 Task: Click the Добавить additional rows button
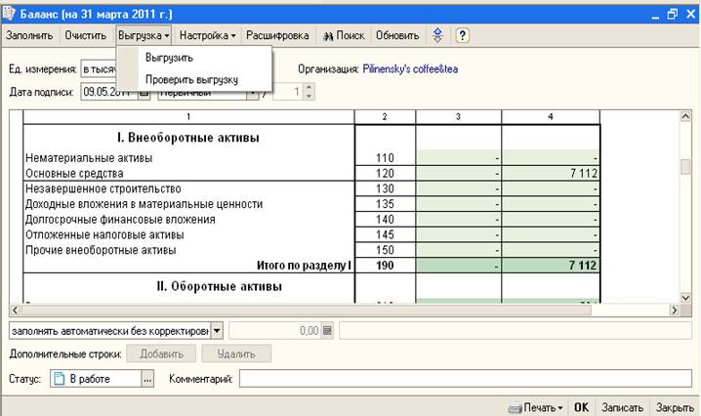tap(161, 354)
